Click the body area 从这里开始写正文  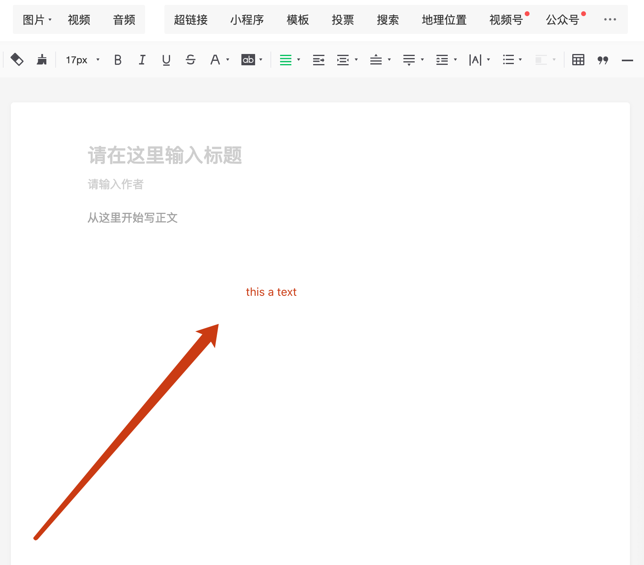tap(133, 218)
